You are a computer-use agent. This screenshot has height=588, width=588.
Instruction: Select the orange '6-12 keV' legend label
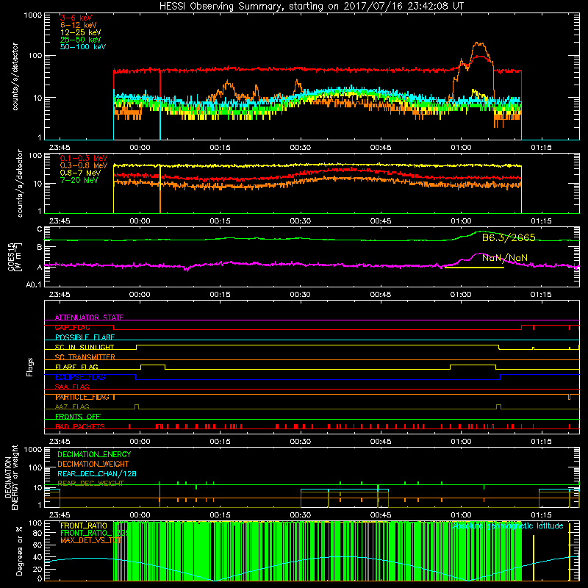click(x=79, y=25)
